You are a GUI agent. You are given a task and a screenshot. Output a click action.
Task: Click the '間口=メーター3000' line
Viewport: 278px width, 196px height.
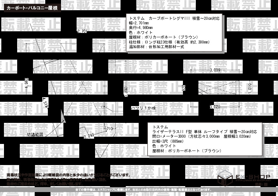(202, 137)
